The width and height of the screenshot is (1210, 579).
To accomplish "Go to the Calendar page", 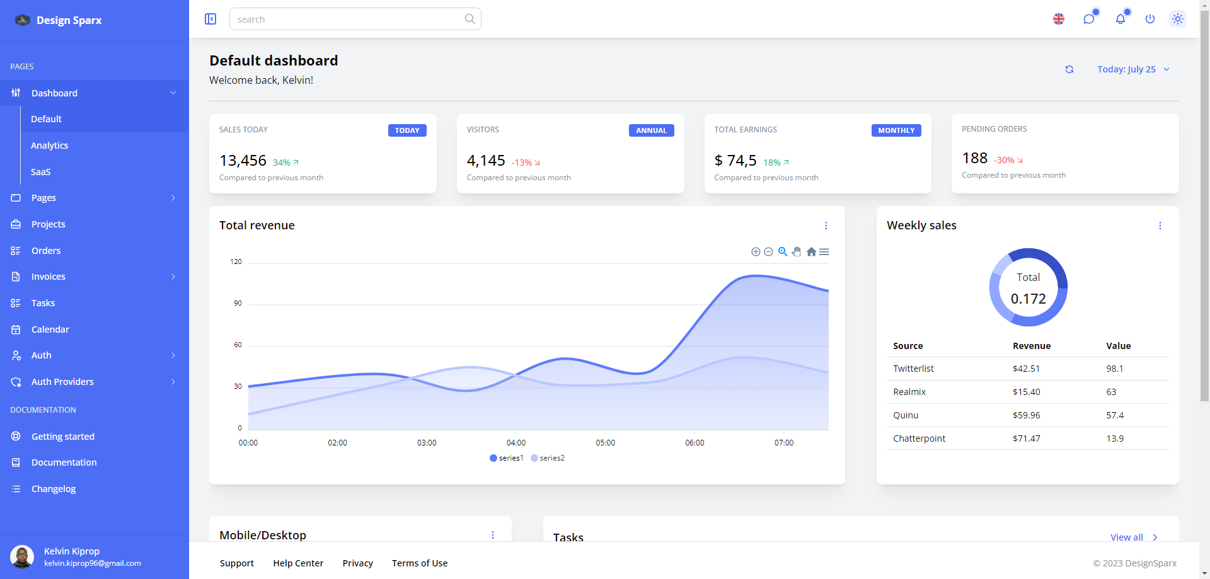I will [50, 330].
